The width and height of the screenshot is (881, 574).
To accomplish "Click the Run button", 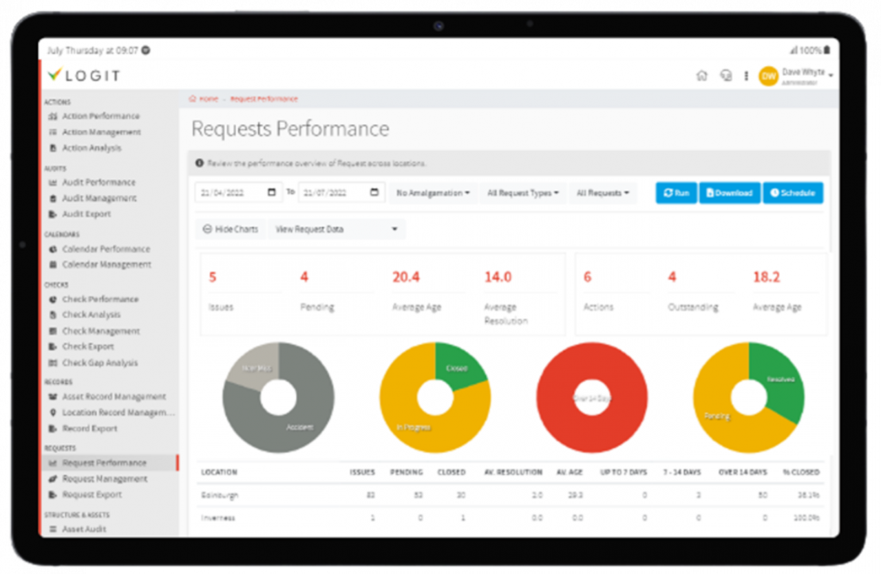I will [677, 193].
